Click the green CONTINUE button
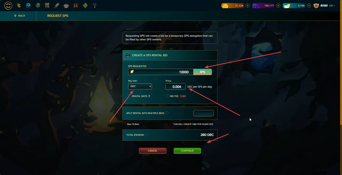This screenshot has width=342, height=175. coord(187,151)
